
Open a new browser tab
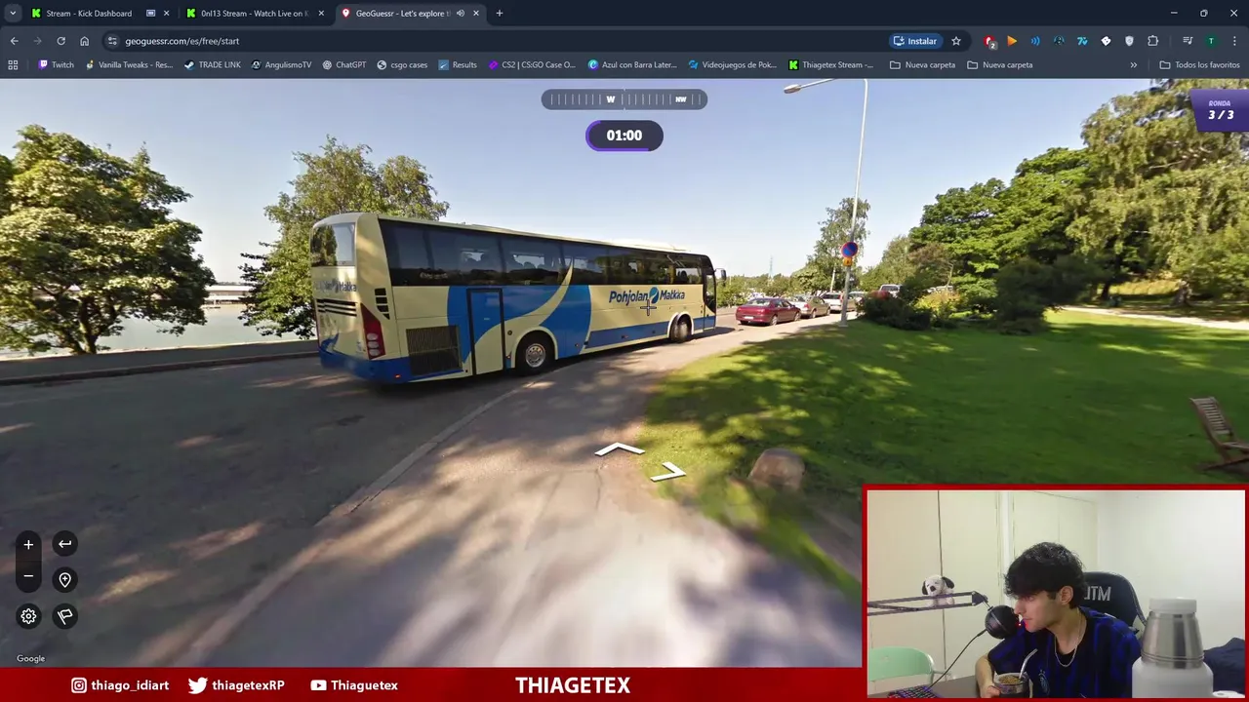point(500,14)
